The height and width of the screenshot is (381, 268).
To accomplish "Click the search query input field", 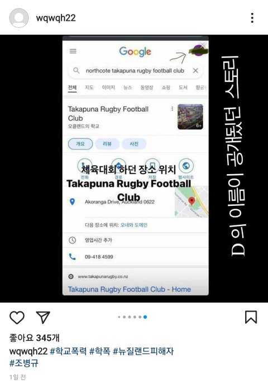I will click(x=135, y=71).
